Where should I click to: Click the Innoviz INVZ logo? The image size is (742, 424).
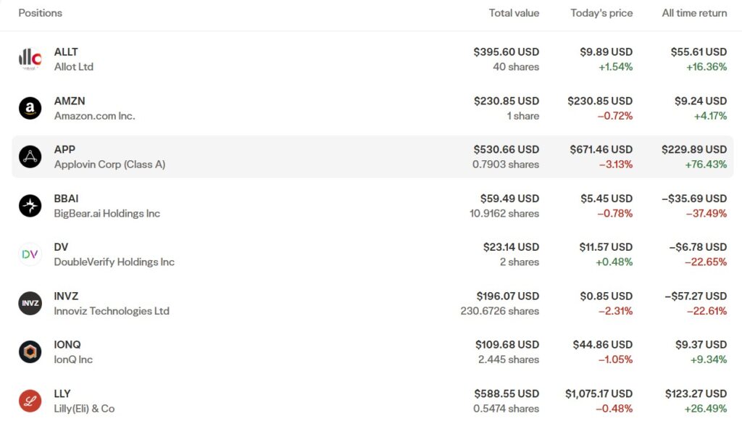tap(30, 303)
